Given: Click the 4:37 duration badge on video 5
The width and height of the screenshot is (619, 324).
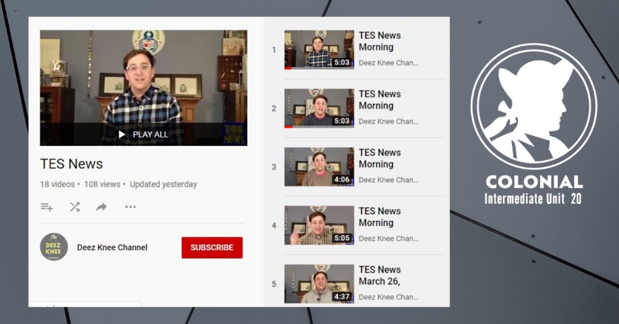Looking at the screenshot, I should [342, 297].
